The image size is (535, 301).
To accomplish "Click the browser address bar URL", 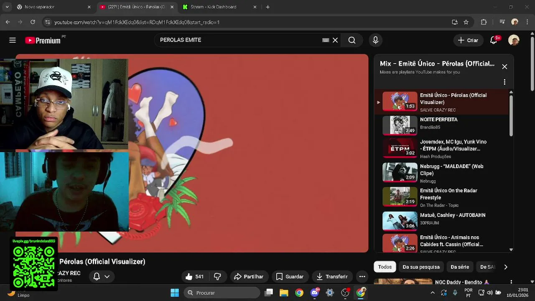I will coord(137,22).
